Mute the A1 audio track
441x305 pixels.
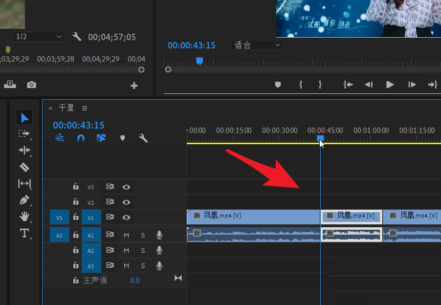click(x=126, y=236)
